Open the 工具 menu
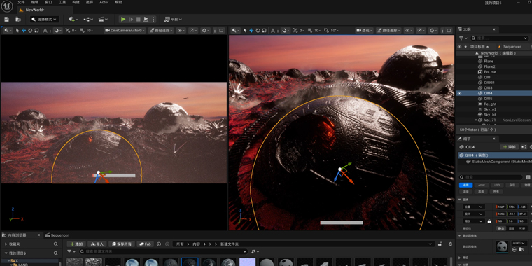Image resolution: width=532 pixels, height=266 pixels. [62, 2]
